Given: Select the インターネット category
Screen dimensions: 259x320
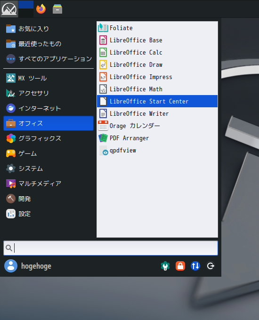Looking at the screenshot, I should (49, 108).
